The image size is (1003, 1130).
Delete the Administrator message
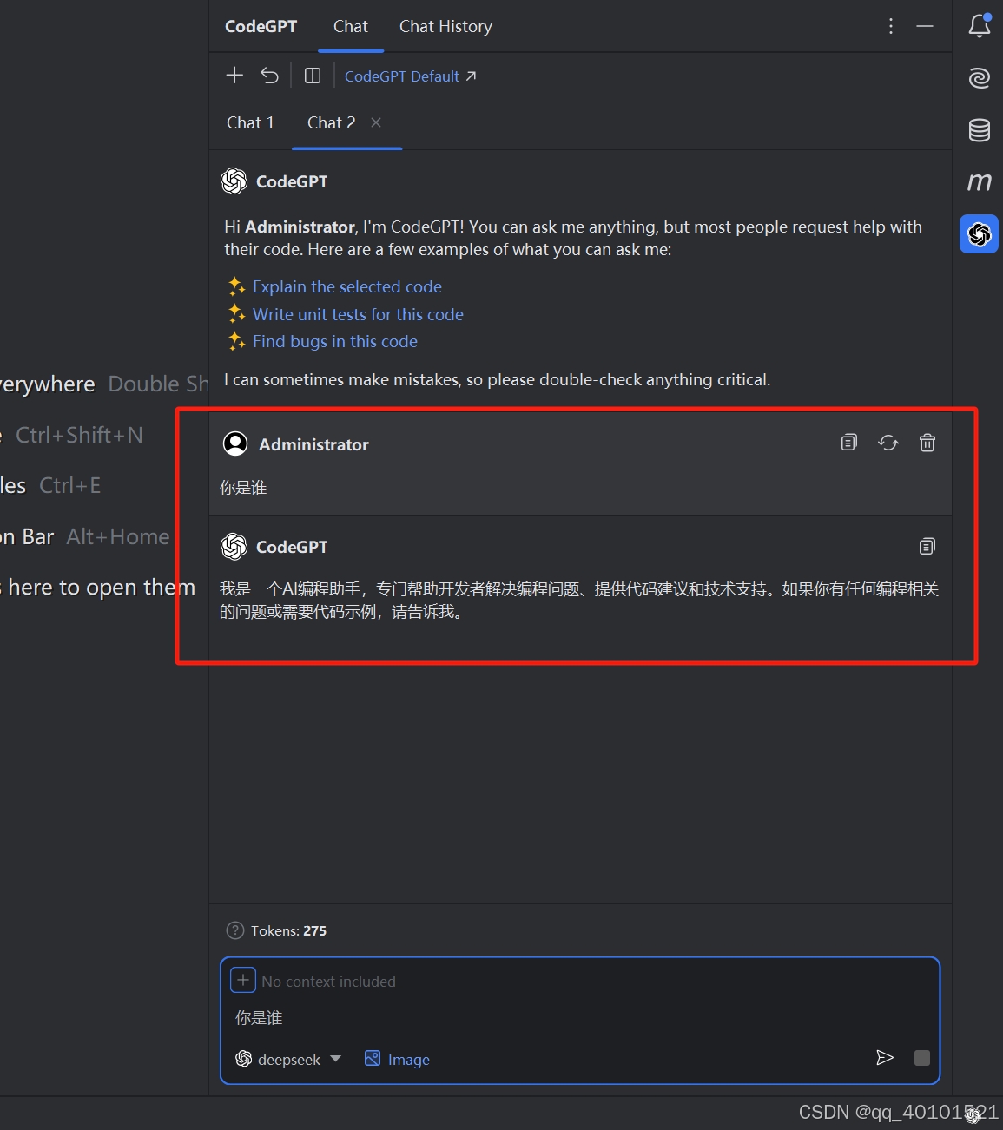click(x=927, y=443)
